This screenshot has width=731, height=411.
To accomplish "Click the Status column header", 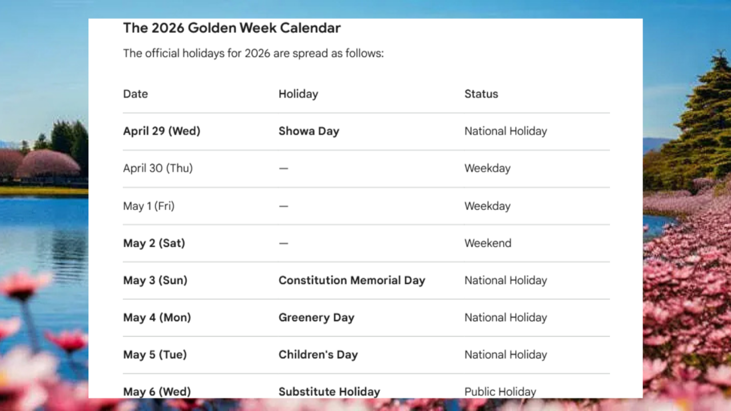I will 481,94.
